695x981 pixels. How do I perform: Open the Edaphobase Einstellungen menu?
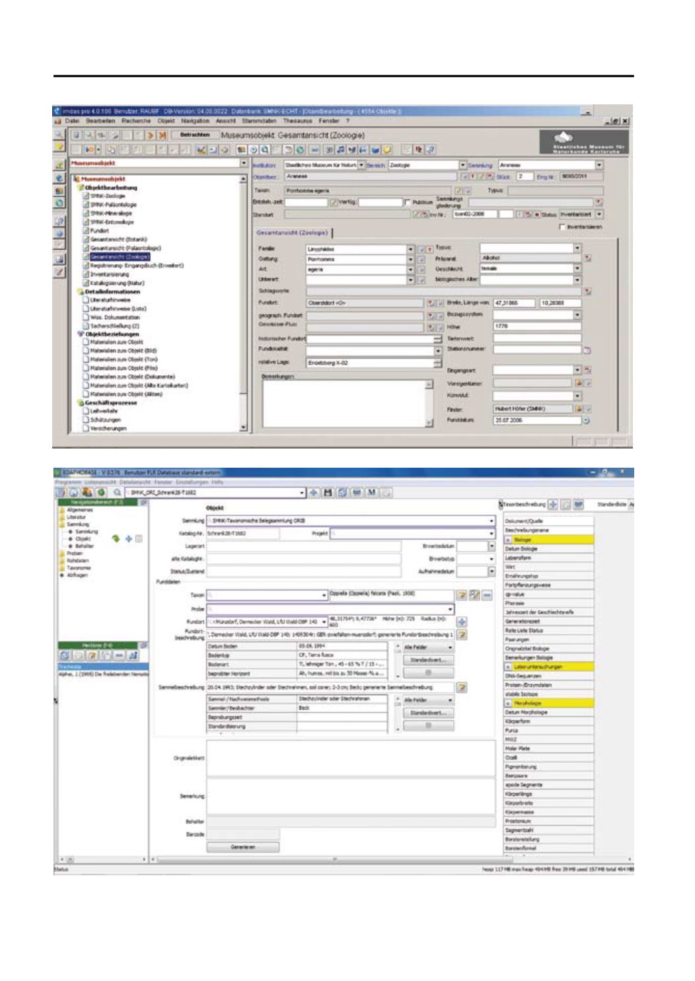point(193,482)
